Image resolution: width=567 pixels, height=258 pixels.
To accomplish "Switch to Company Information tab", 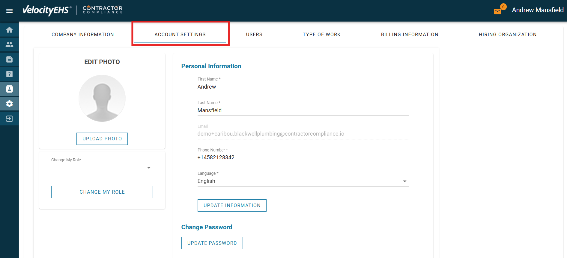I will coord(82,34).
